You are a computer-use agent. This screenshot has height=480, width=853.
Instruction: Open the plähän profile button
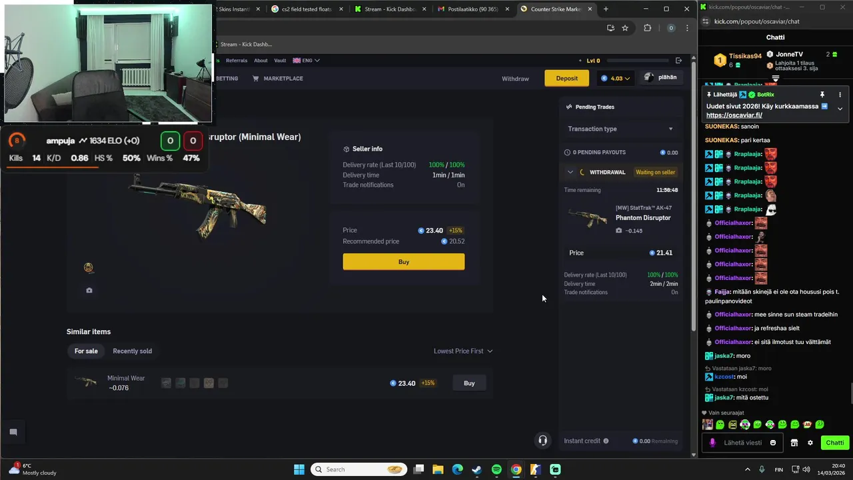tap(661, 78)
